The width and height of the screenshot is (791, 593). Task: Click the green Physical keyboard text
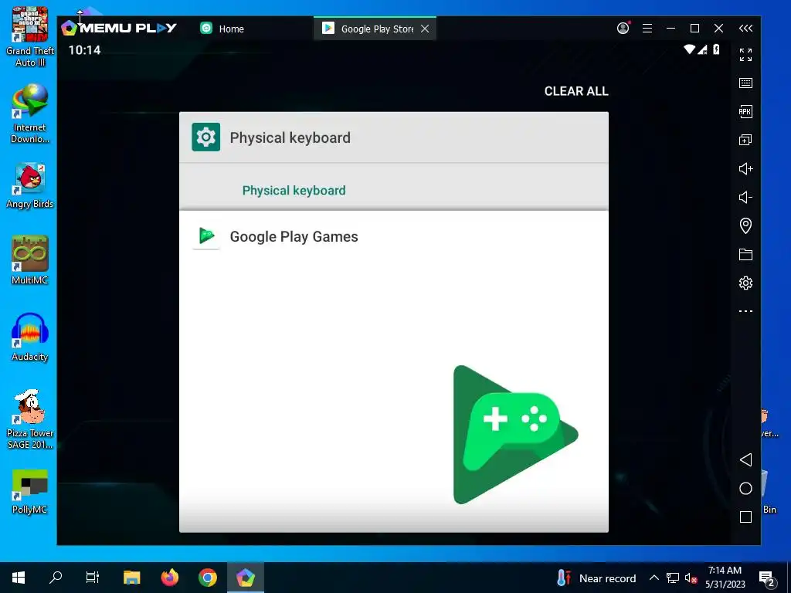(294, 191)
